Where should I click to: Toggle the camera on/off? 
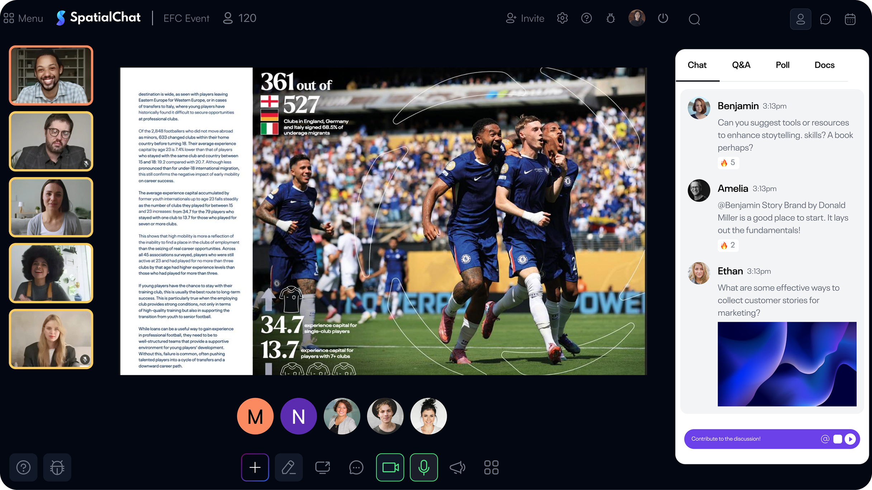click(390, 467)
